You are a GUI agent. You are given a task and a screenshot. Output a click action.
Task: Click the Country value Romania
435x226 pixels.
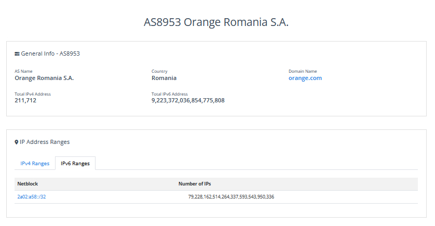pyautogui.click(x=164, y=78)
